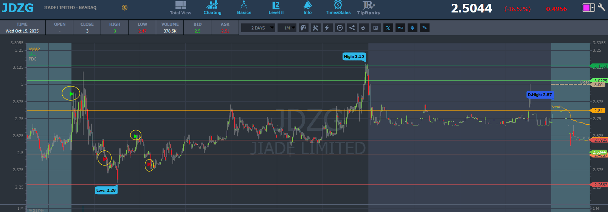
Task: Expand the link color dropdown arrow
Action: [x=592, y=8]
